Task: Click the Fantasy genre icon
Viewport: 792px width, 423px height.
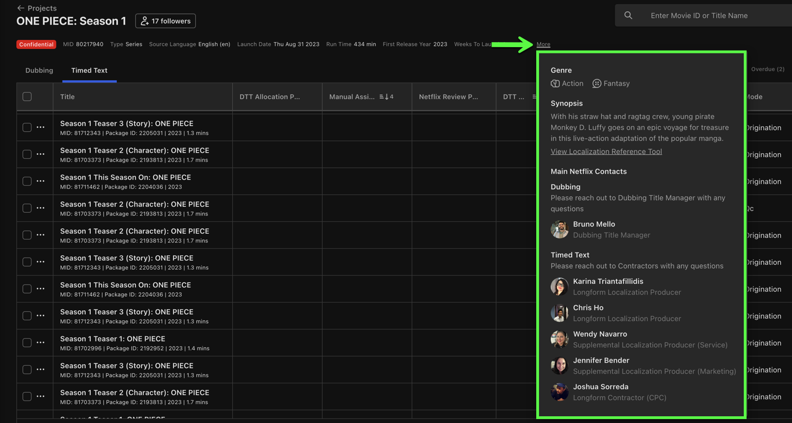Action: 597,84
